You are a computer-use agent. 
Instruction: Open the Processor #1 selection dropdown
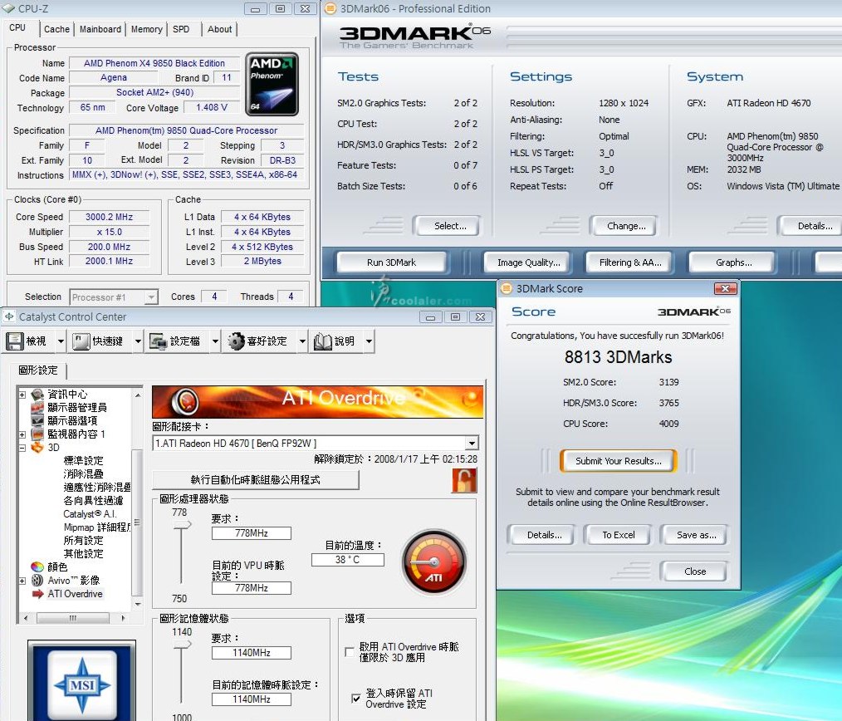pyautogui.click(x=151, y=297)
